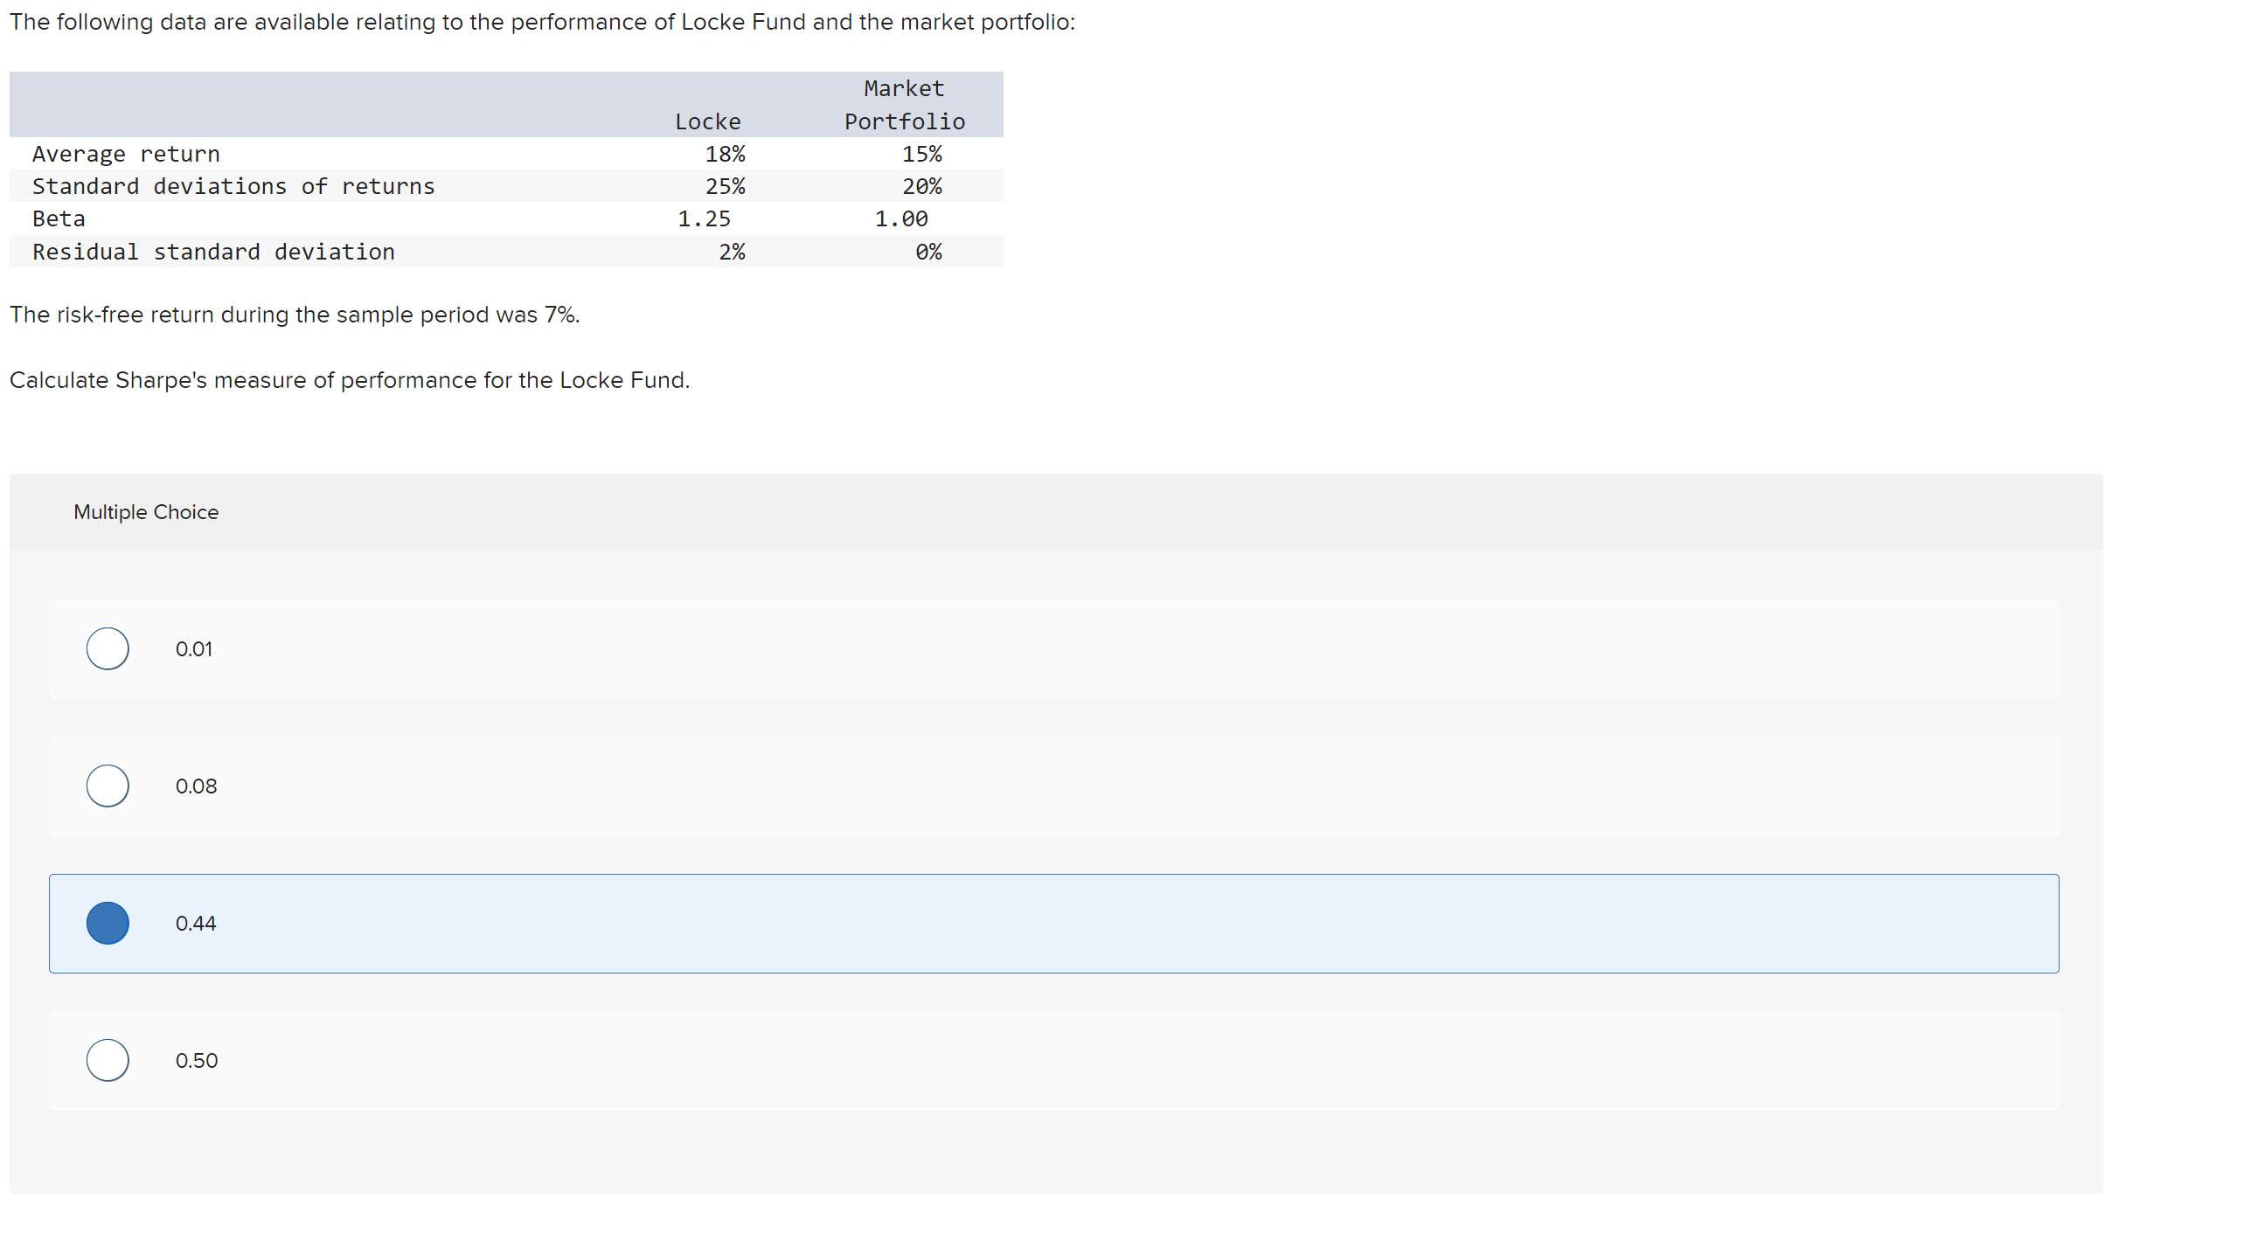The image size is (2251, 1254).
Task: Deselect the 0.44 radio button
Action: pyautogui.click(x=108, y=923)
